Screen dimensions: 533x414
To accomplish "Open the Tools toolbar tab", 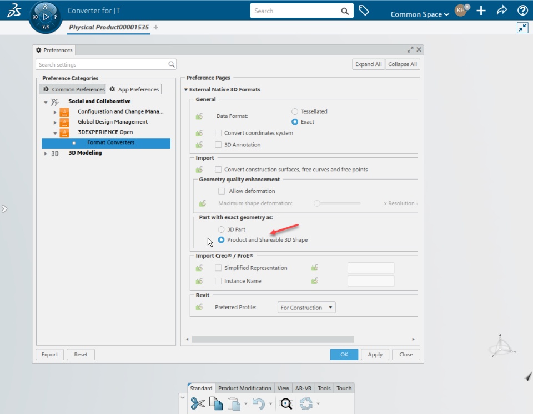I will pyautogui.click(x=324, y=388).
